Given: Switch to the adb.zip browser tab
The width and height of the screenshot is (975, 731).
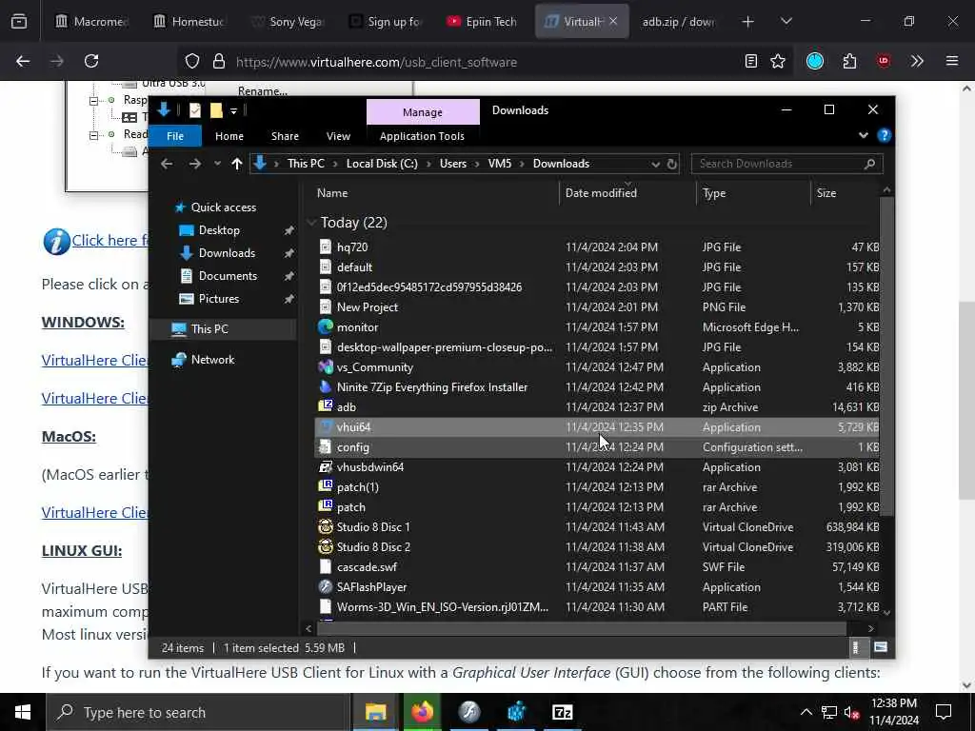Looking at the screenshot, I should pos(678,22).
